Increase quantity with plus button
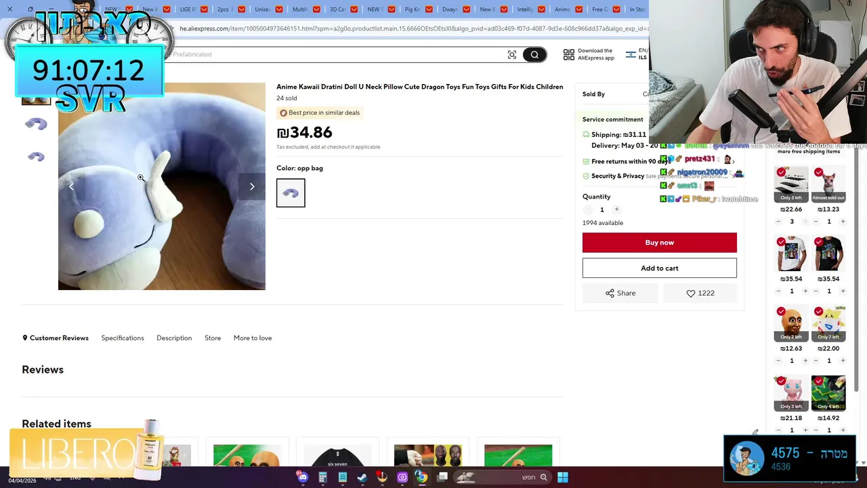This screenshot has height=488, width=867. click(616, 209)
